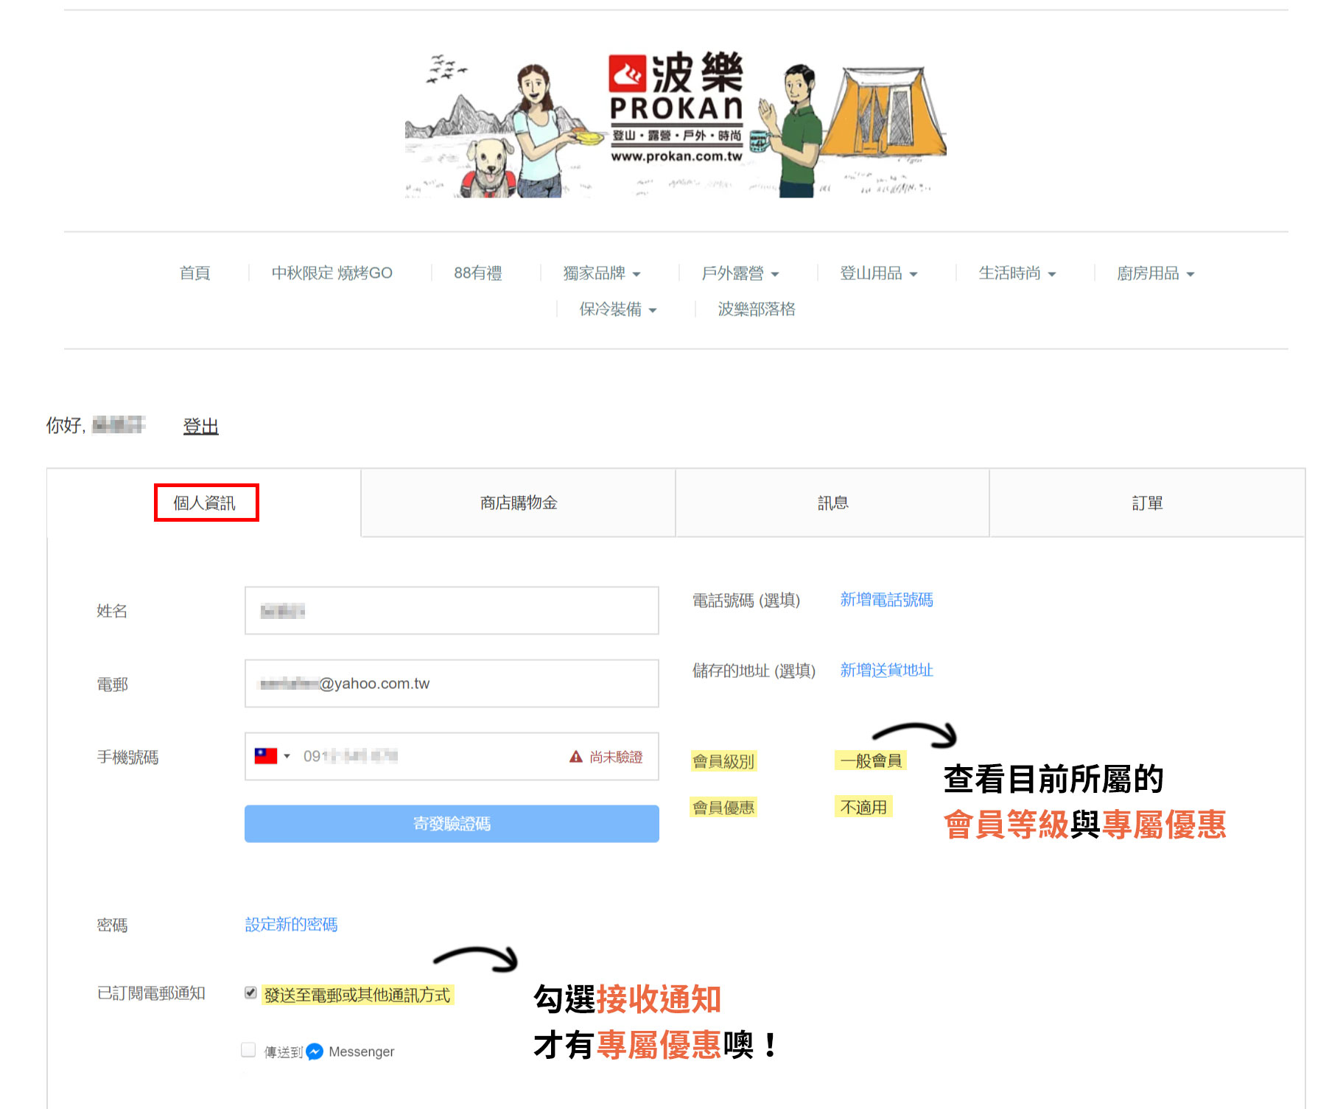Click the Prokan store logo banner
This screenshot has height=1109, width=1329.
676,123
